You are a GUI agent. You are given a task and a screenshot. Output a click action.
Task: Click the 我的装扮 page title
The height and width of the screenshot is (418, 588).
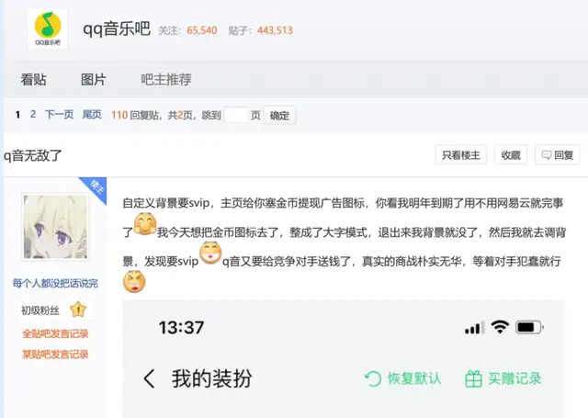(x=212, y=378)
